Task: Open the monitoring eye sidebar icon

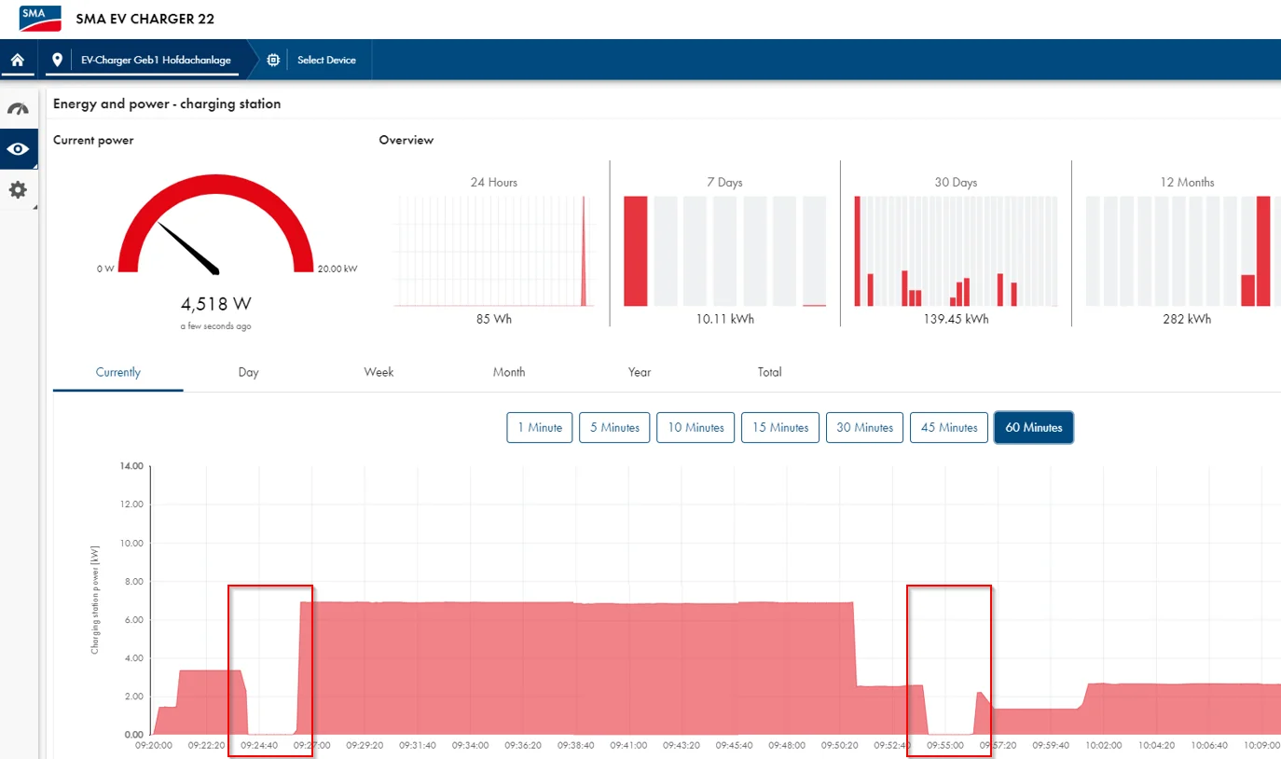Action: point(18,149)
